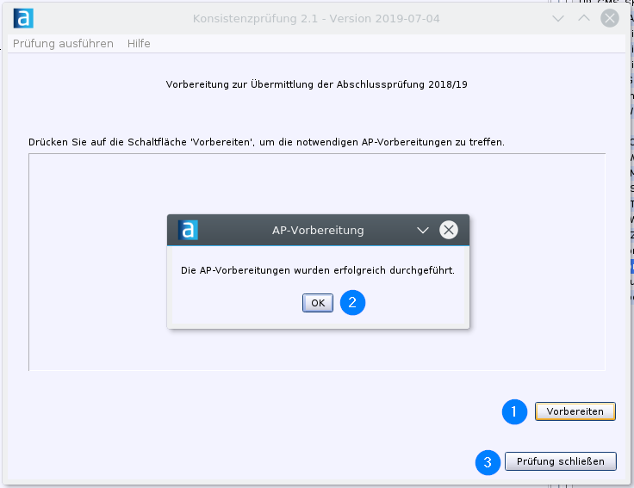This screenshot has height=488, width=634.
Task: Click the Vorbereiten button
Action: 575,411
